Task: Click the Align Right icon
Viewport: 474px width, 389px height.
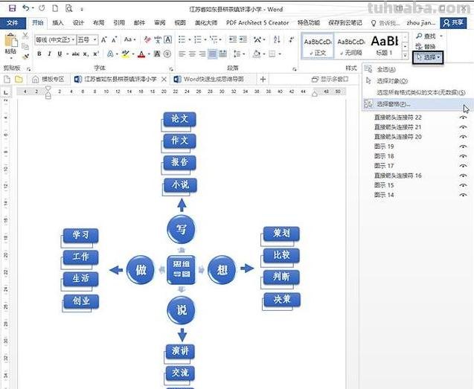Action: pyautogui.click(x=202, y=54)
